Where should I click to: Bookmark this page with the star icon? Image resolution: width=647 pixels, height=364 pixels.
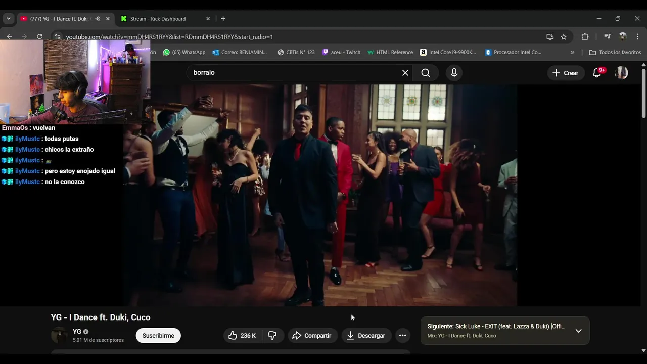pyautogui.click(x=564, y=36)
